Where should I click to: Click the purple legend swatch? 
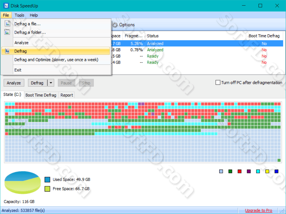[248, 171]
